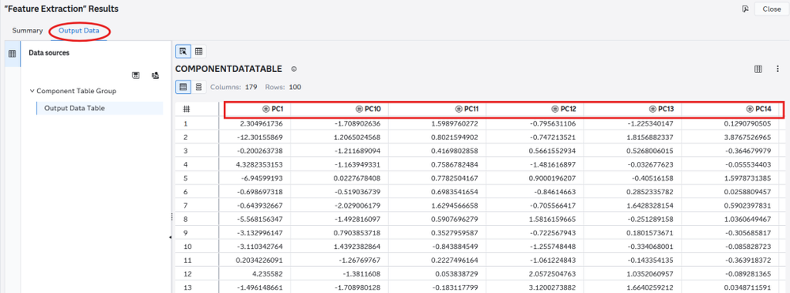
Task: Click the PC10 column header
Action: pos(339,109)
